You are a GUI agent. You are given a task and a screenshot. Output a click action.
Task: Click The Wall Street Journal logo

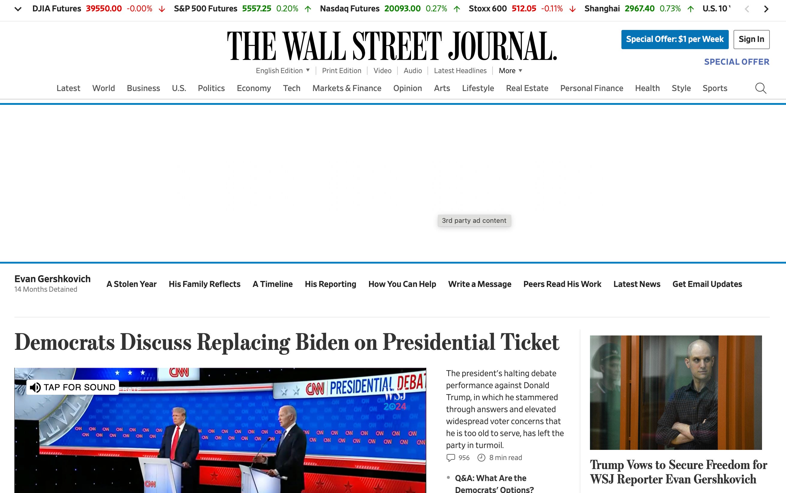[392, 46]
